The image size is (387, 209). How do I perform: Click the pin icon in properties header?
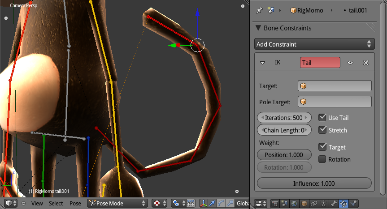[259, 10]
